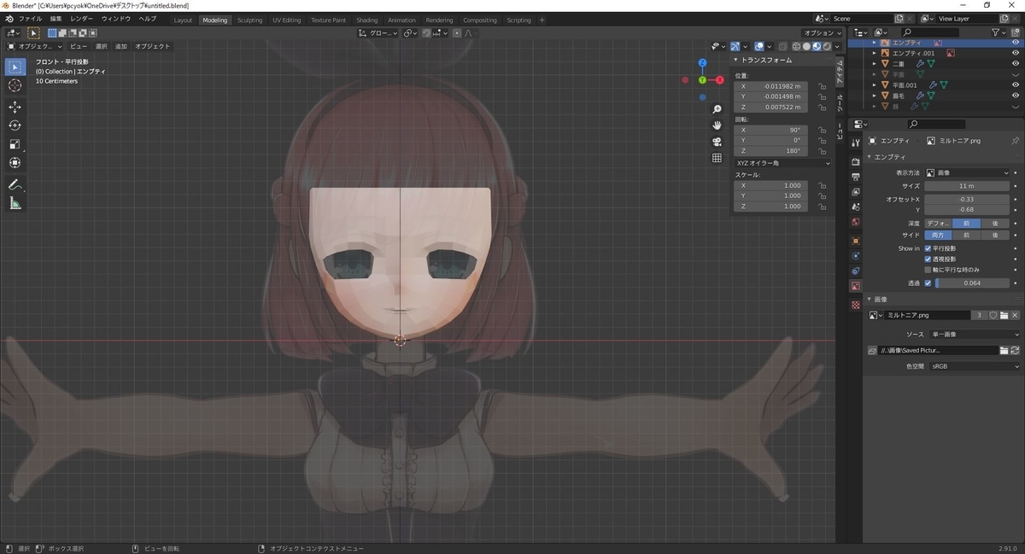
Task: Click the オフセットX -0.33 value field
Action: [968, 199]
